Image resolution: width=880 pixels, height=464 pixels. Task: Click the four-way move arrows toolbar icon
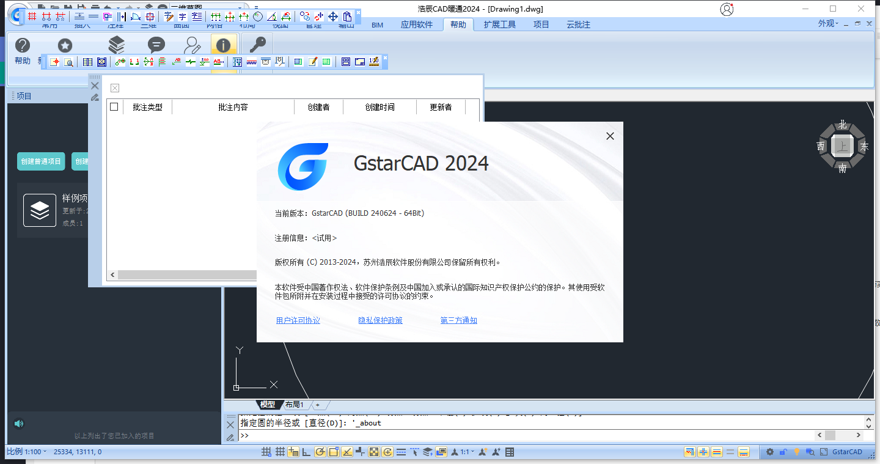coord(333,17)
